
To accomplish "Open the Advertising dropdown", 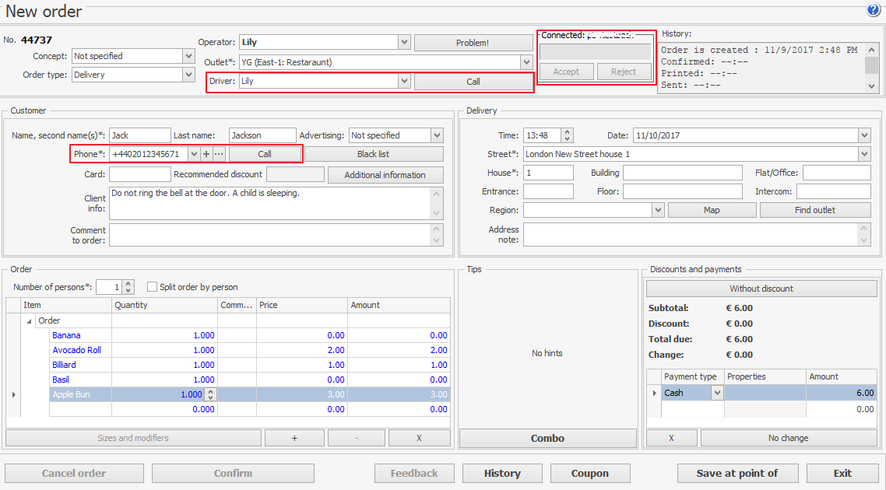I will [x=437, y=135].
